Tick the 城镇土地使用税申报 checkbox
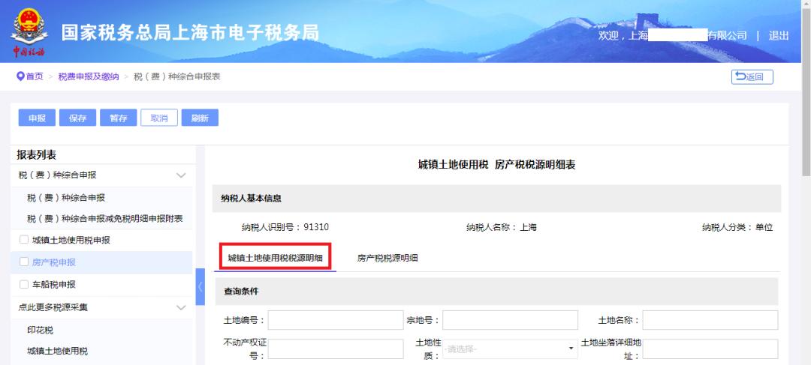The width and height of the screenshot is (811, 365). coord(24,240)
